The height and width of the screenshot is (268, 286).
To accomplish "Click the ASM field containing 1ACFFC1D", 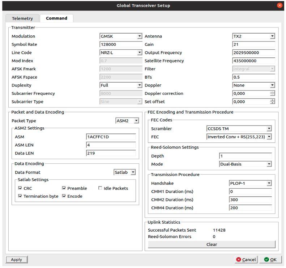I will click(x=111, y=137).
